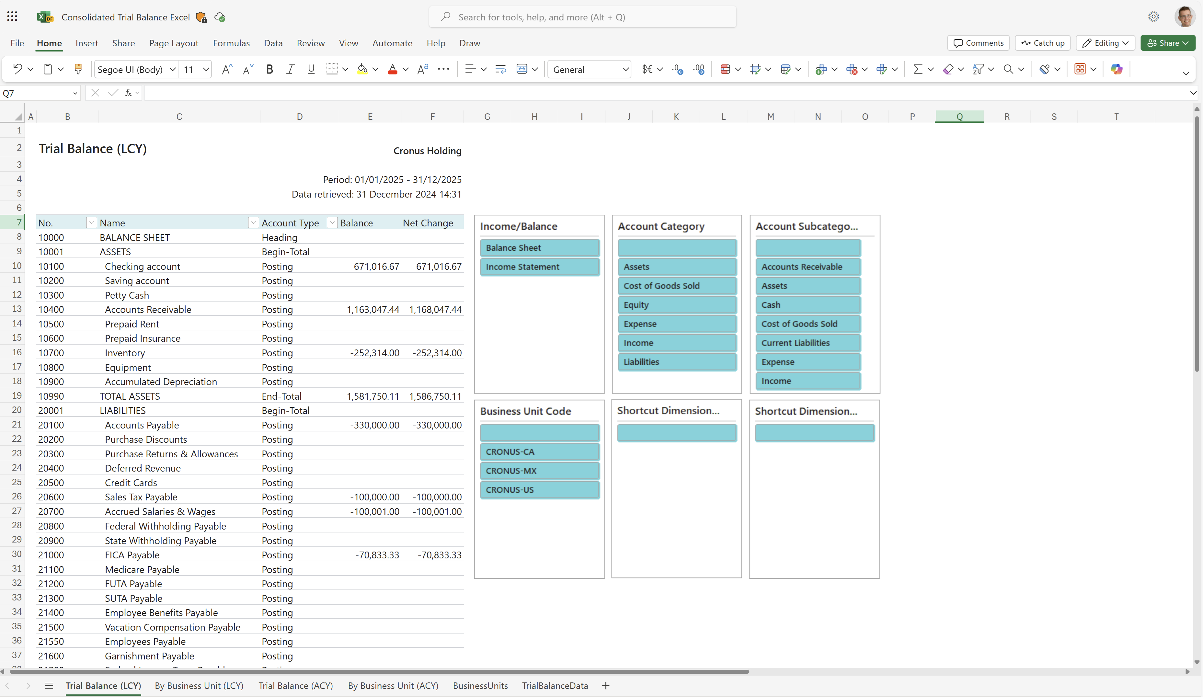Screen dimensions: 1203x697
Task: Select Balance Sheet filter button
Action: (x=539, y=247)
